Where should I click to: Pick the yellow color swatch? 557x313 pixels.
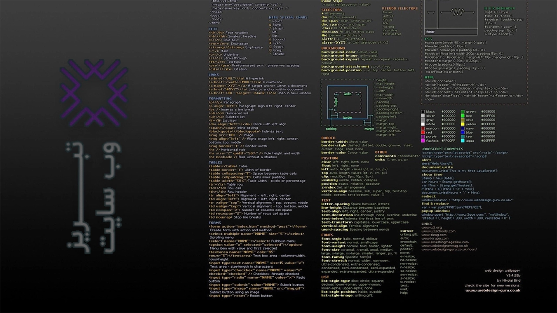click(x=463, y=124)
